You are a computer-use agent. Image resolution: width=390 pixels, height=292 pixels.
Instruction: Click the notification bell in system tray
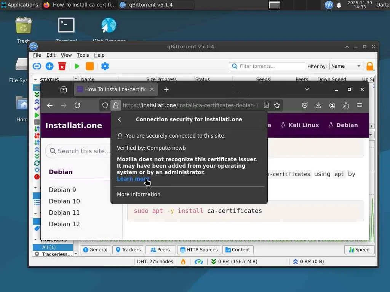[339, 5]
